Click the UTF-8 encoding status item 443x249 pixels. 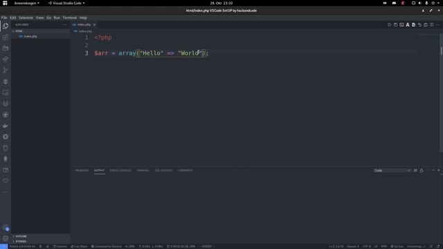tap(366, 246)
